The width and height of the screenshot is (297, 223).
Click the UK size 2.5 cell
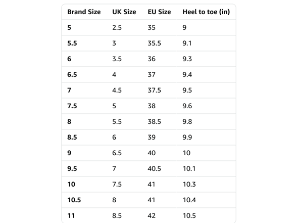[117, 27]
